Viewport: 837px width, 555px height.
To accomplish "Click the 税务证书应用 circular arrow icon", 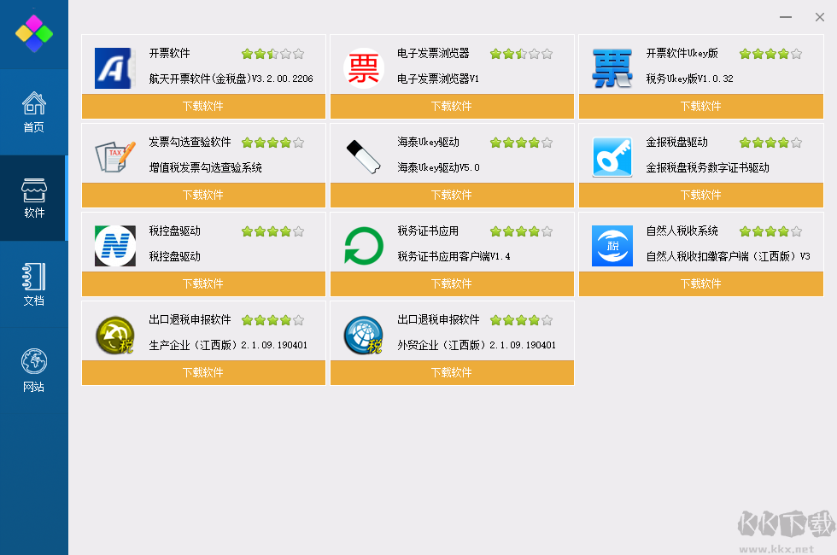I will click(x=363, y=245).
